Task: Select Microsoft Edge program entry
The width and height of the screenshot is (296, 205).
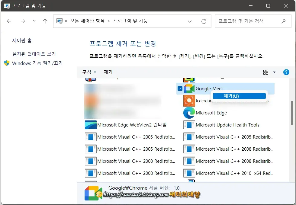Action: point(211,113)
